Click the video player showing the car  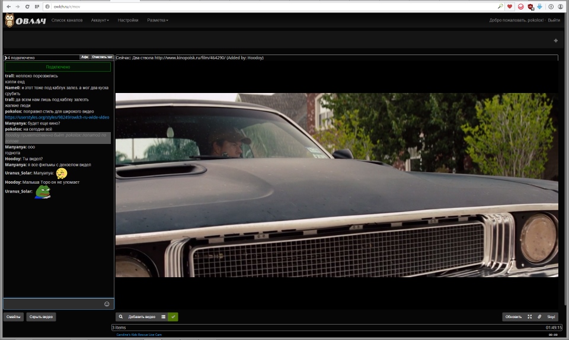pos(337,185)
